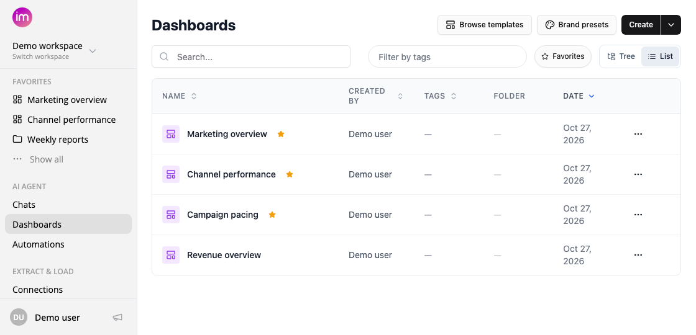Click the megaphone announcements icon

pyautogui.click(x=117, y=317)
